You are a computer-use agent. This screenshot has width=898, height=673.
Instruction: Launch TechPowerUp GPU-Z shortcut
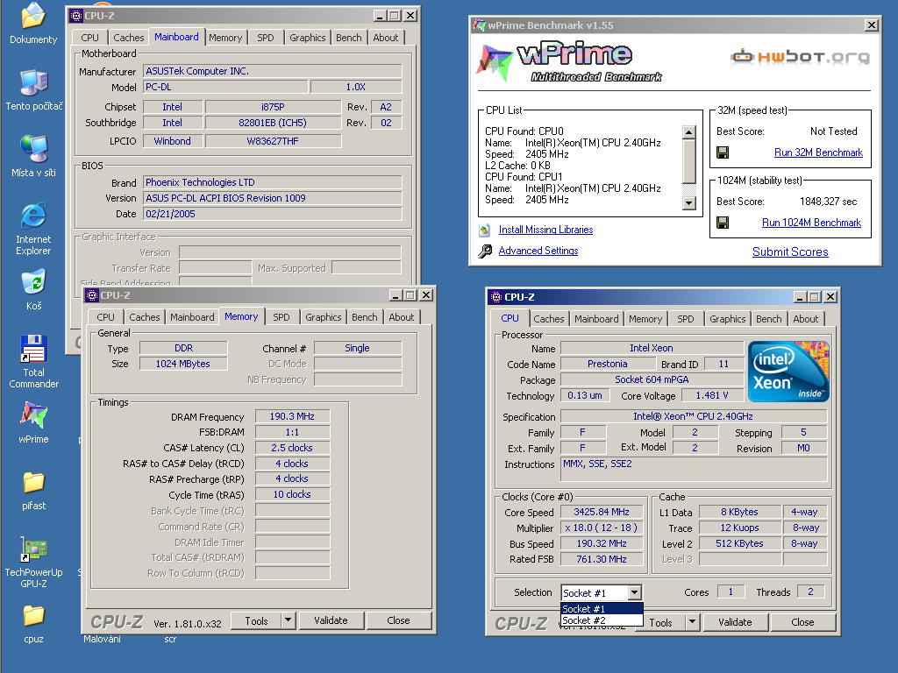point(33,562)
